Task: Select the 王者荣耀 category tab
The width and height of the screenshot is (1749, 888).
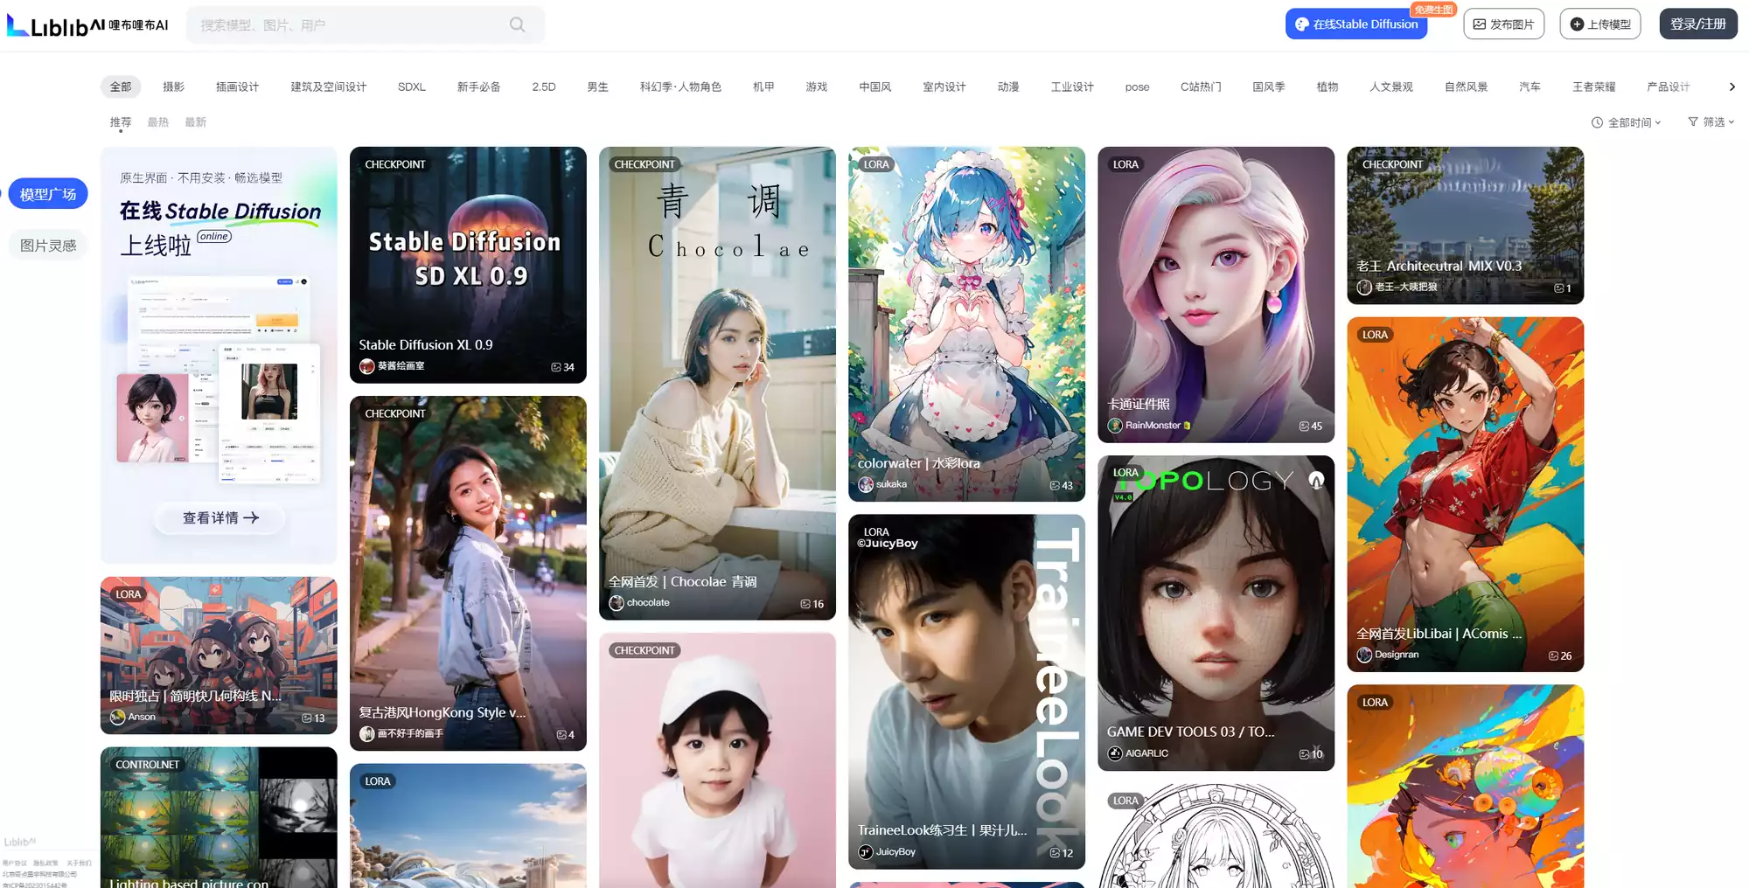Action: (x=1593, y=87)
